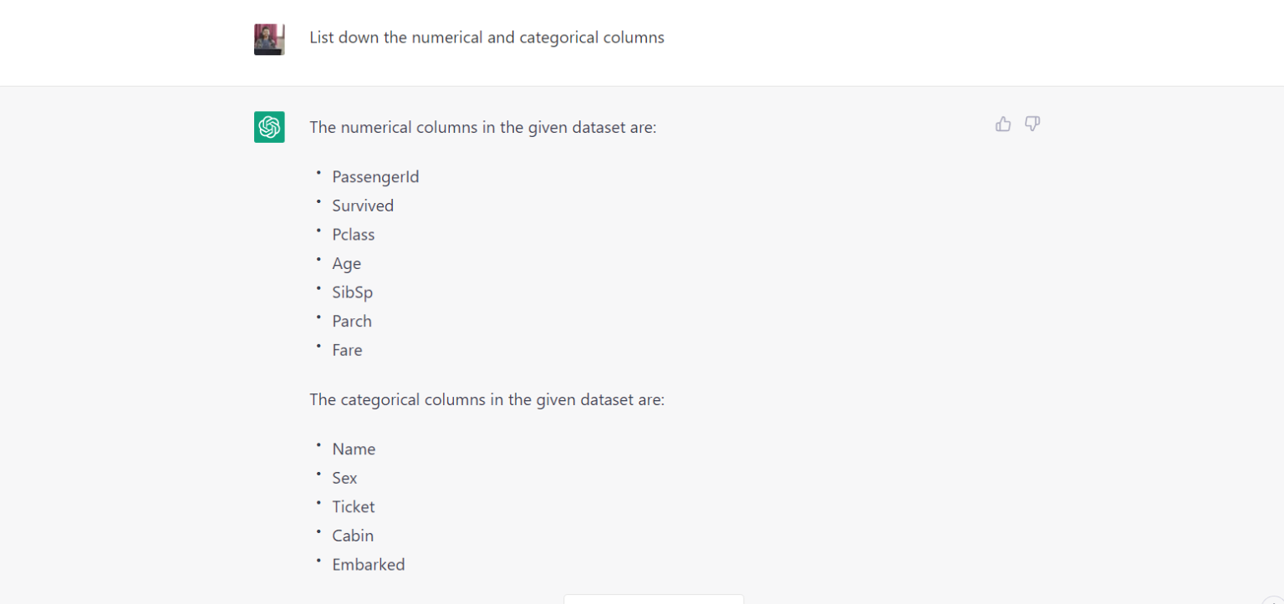This screenshot has width=1284, height=604.
Task: Click the thumbs down feedback icon
Action: click(x=1032, y=124)
